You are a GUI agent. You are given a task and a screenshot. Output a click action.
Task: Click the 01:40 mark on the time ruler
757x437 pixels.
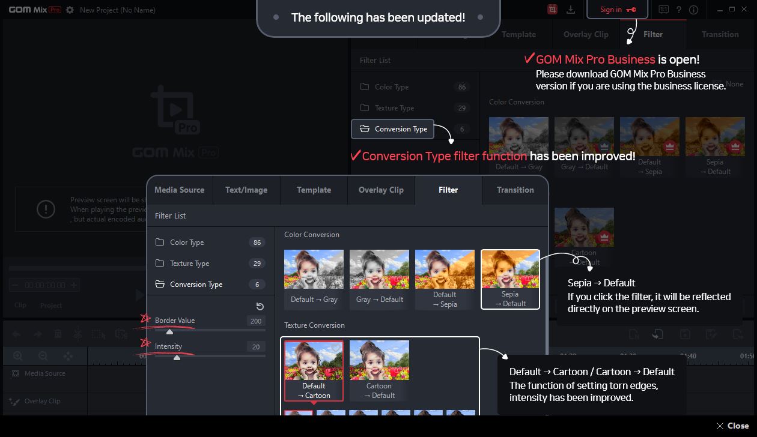click(x=688, y=356)
